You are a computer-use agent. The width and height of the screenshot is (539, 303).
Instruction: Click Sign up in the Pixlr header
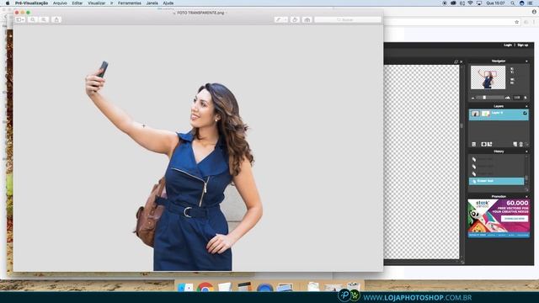tap(522, 45)
